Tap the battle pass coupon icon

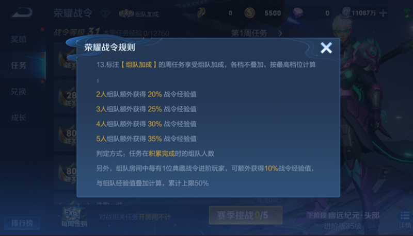point(201,13)
